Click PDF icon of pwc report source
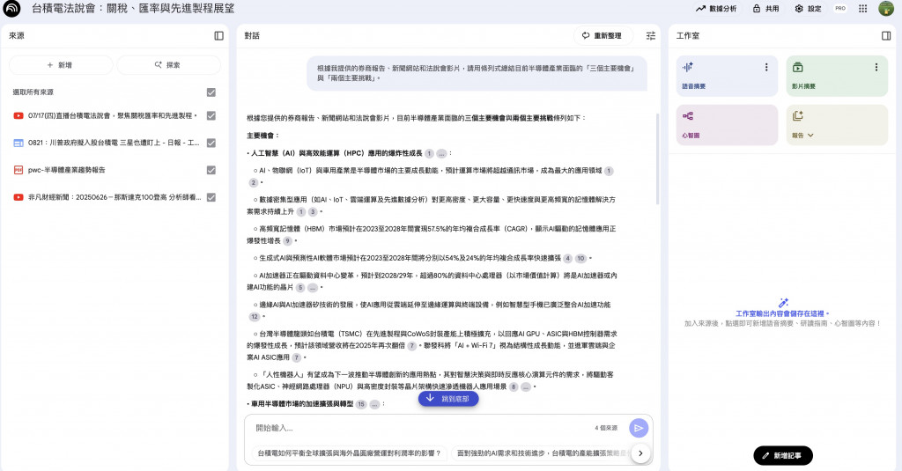 [x=18, y=170]
